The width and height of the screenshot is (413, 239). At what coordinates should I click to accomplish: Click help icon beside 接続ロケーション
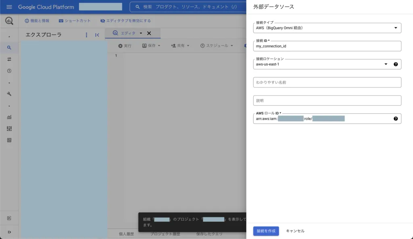tap(396, 64)
